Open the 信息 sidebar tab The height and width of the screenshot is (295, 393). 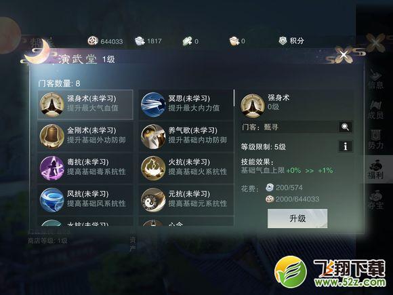pos(375,79)
